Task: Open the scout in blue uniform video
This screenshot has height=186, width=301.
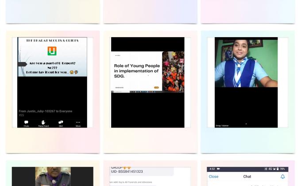Action: click(x=246, y=82)
